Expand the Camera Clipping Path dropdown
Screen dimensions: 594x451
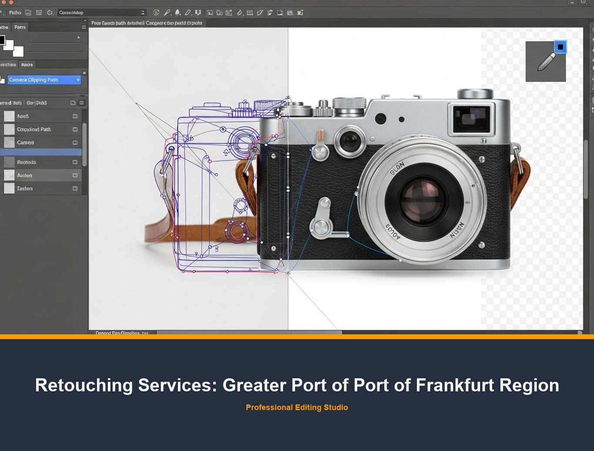pos(78,80)
